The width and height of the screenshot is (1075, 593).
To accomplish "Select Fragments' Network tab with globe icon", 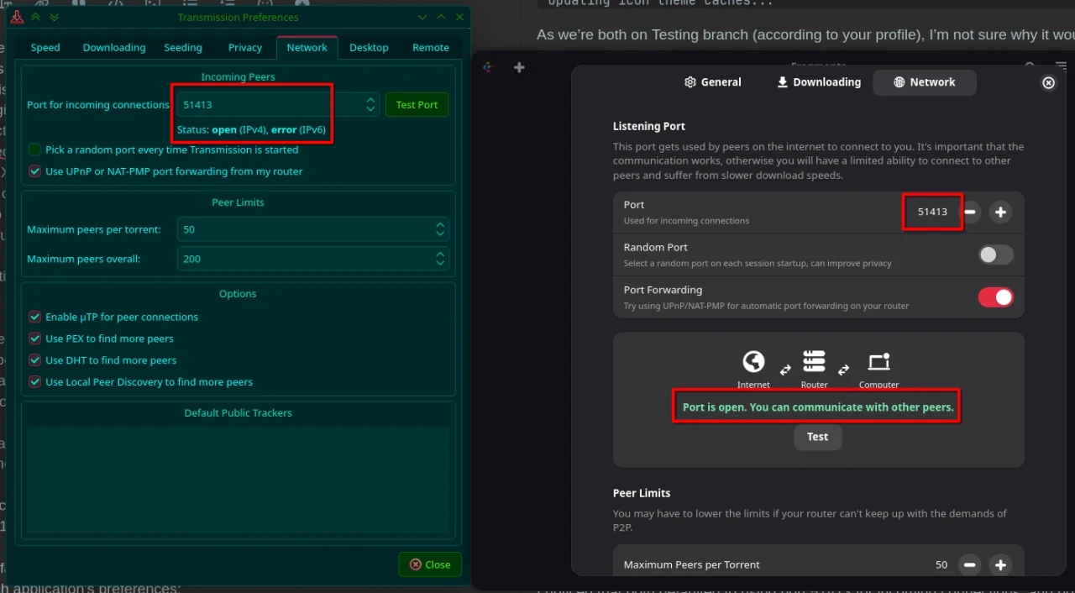I will [924, 82].
